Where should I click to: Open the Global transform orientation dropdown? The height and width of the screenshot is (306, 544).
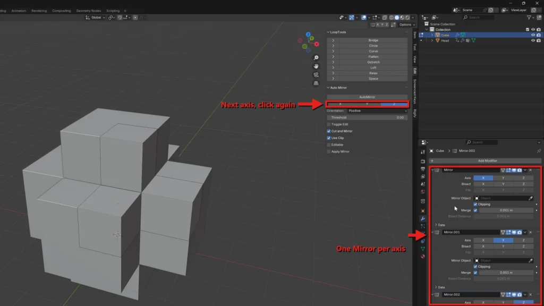[95, 18]
